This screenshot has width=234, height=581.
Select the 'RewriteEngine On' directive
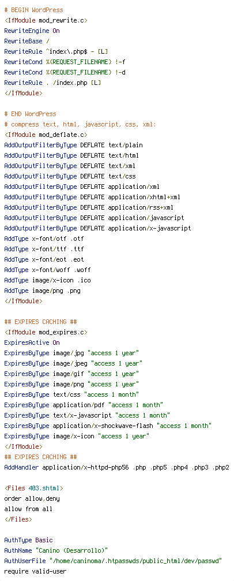pos(32,31)
